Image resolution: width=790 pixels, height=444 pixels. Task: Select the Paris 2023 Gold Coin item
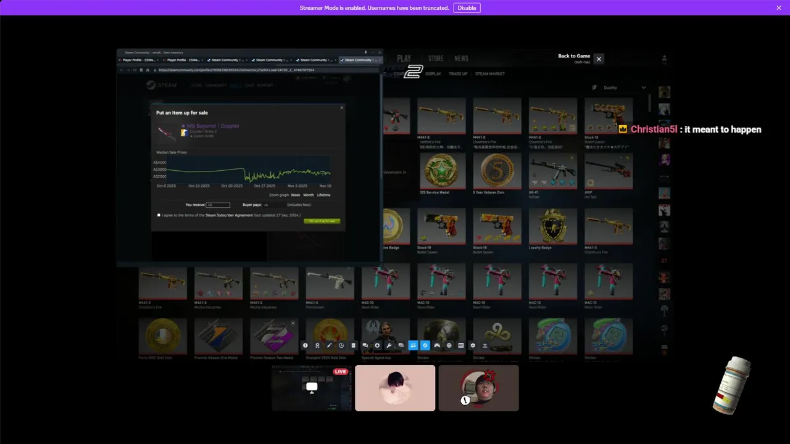pos(163,340)
